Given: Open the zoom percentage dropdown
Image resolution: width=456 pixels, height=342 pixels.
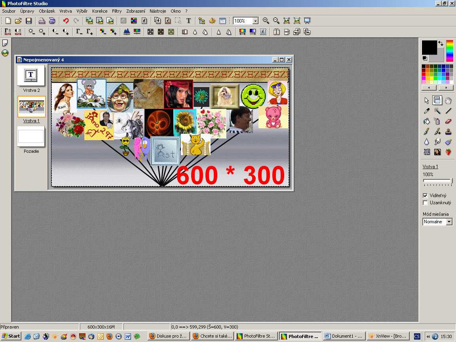Looking at the screenshot, I should pyautogui.click(x=255, y=21).
